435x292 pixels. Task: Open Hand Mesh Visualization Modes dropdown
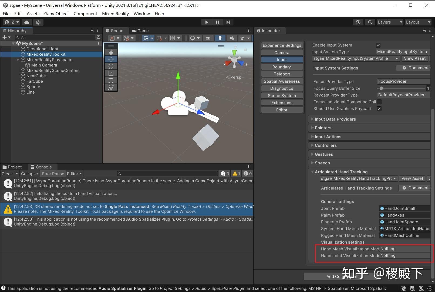405,249
